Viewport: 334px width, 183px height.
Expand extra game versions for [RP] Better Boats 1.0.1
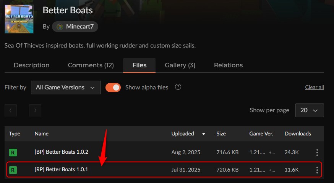272,170
